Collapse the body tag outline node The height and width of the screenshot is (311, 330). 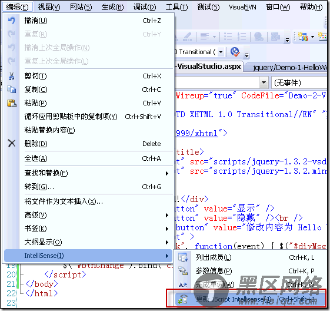pyautogui.click(x=21, y=284)
